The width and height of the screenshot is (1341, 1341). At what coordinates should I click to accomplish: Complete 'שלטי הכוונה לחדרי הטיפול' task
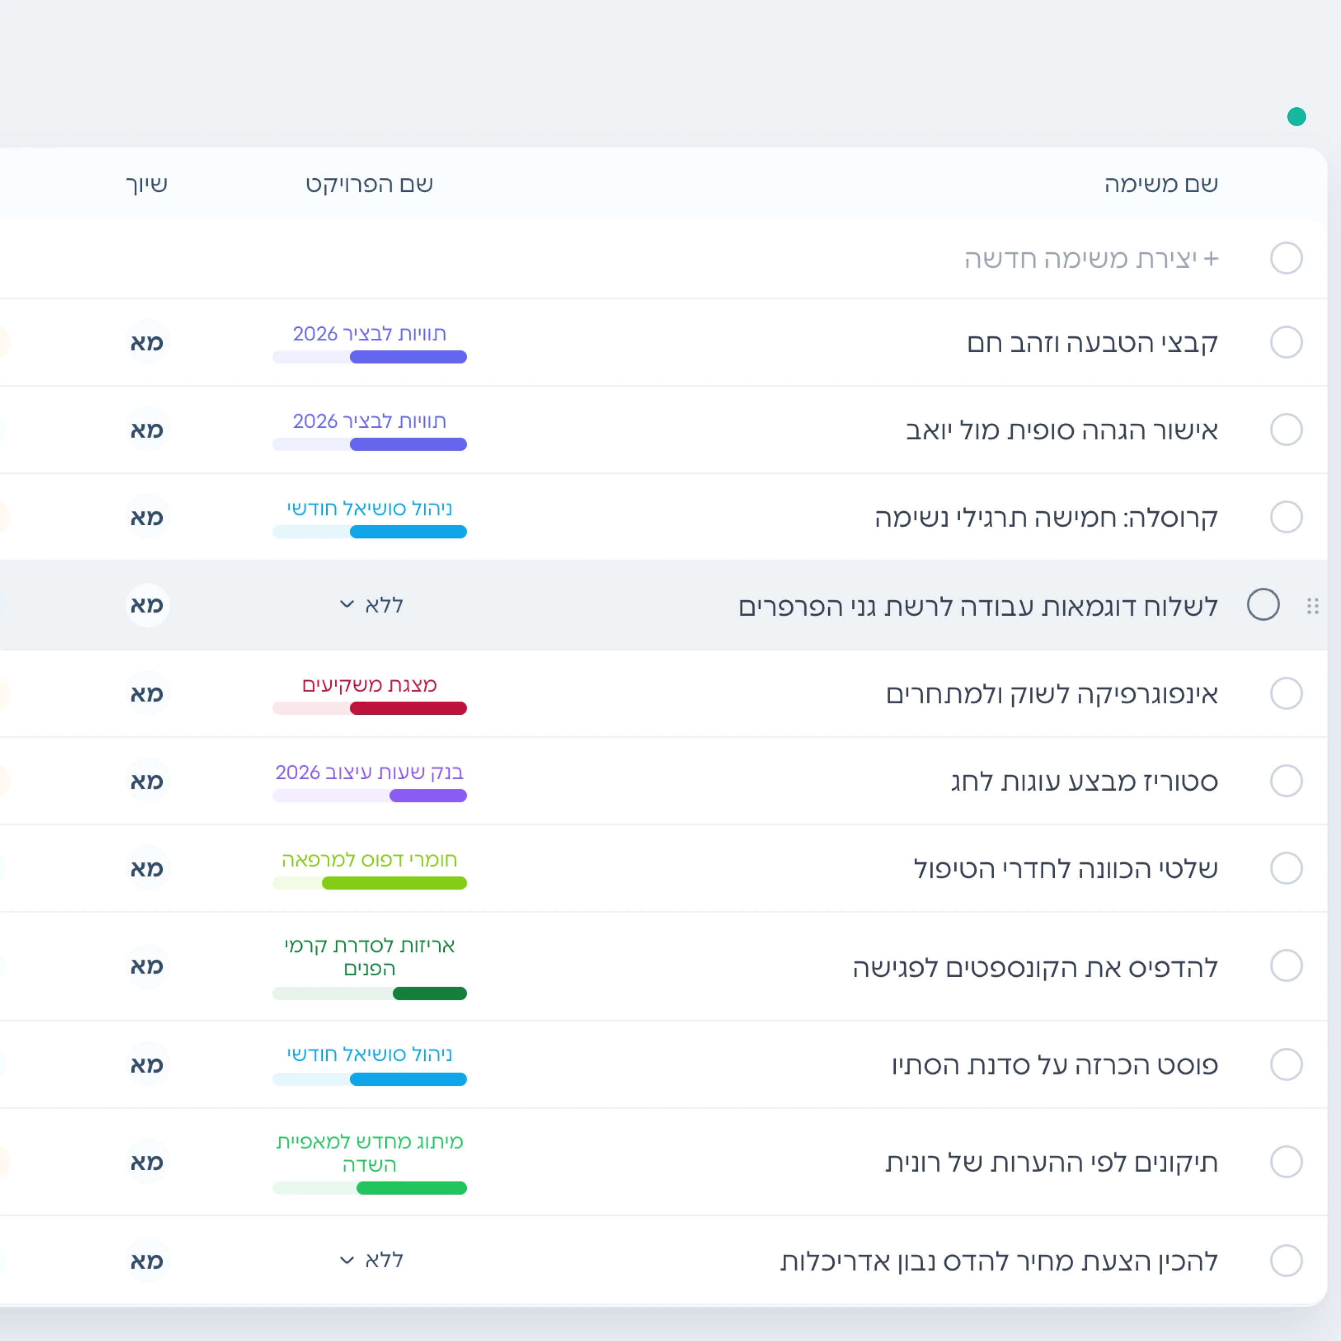(1286, 869)
